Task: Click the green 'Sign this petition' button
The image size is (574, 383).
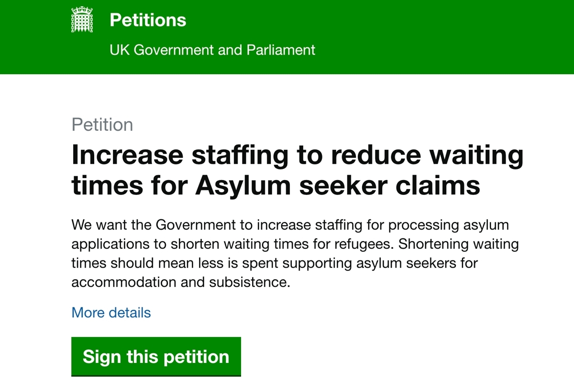Action: point(156,357)
